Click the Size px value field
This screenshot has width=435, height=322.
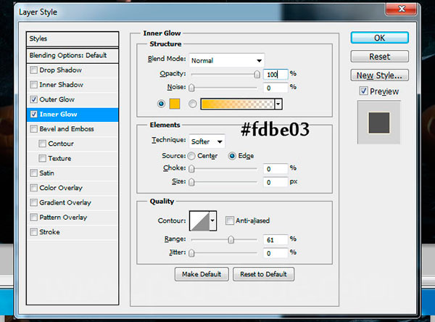(275, 182)
